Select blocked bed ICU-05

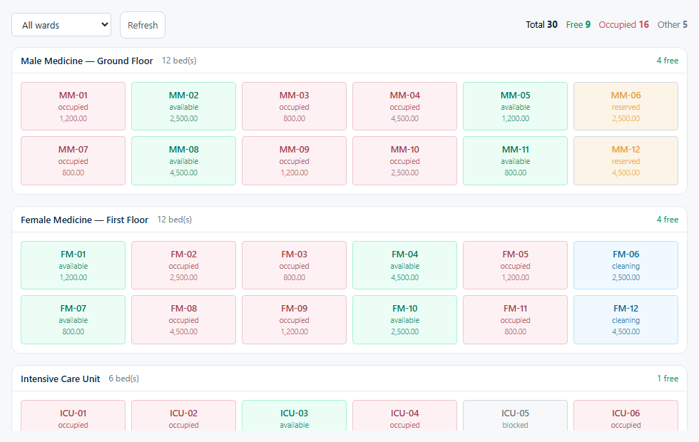click(x=515, y=415)
